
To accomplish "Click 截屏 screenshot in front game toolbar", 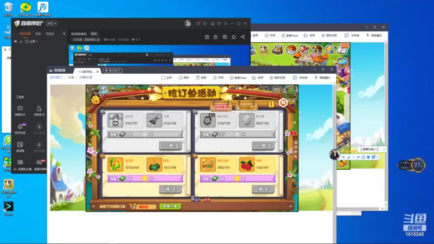I will (258, 78).
